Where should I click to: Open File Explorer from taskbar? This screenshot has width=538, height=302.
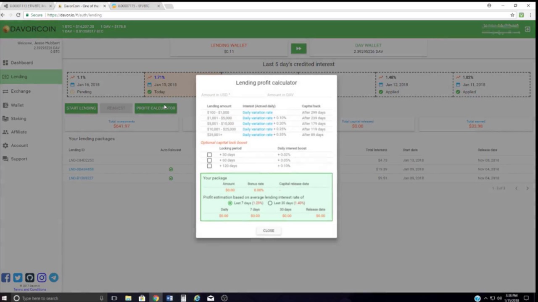(128, 298)
